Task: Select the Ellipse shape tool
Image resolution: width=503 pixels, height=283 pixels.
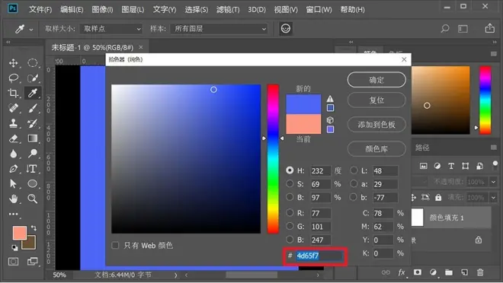Action: pyautogui.click(x=33, y=184)
